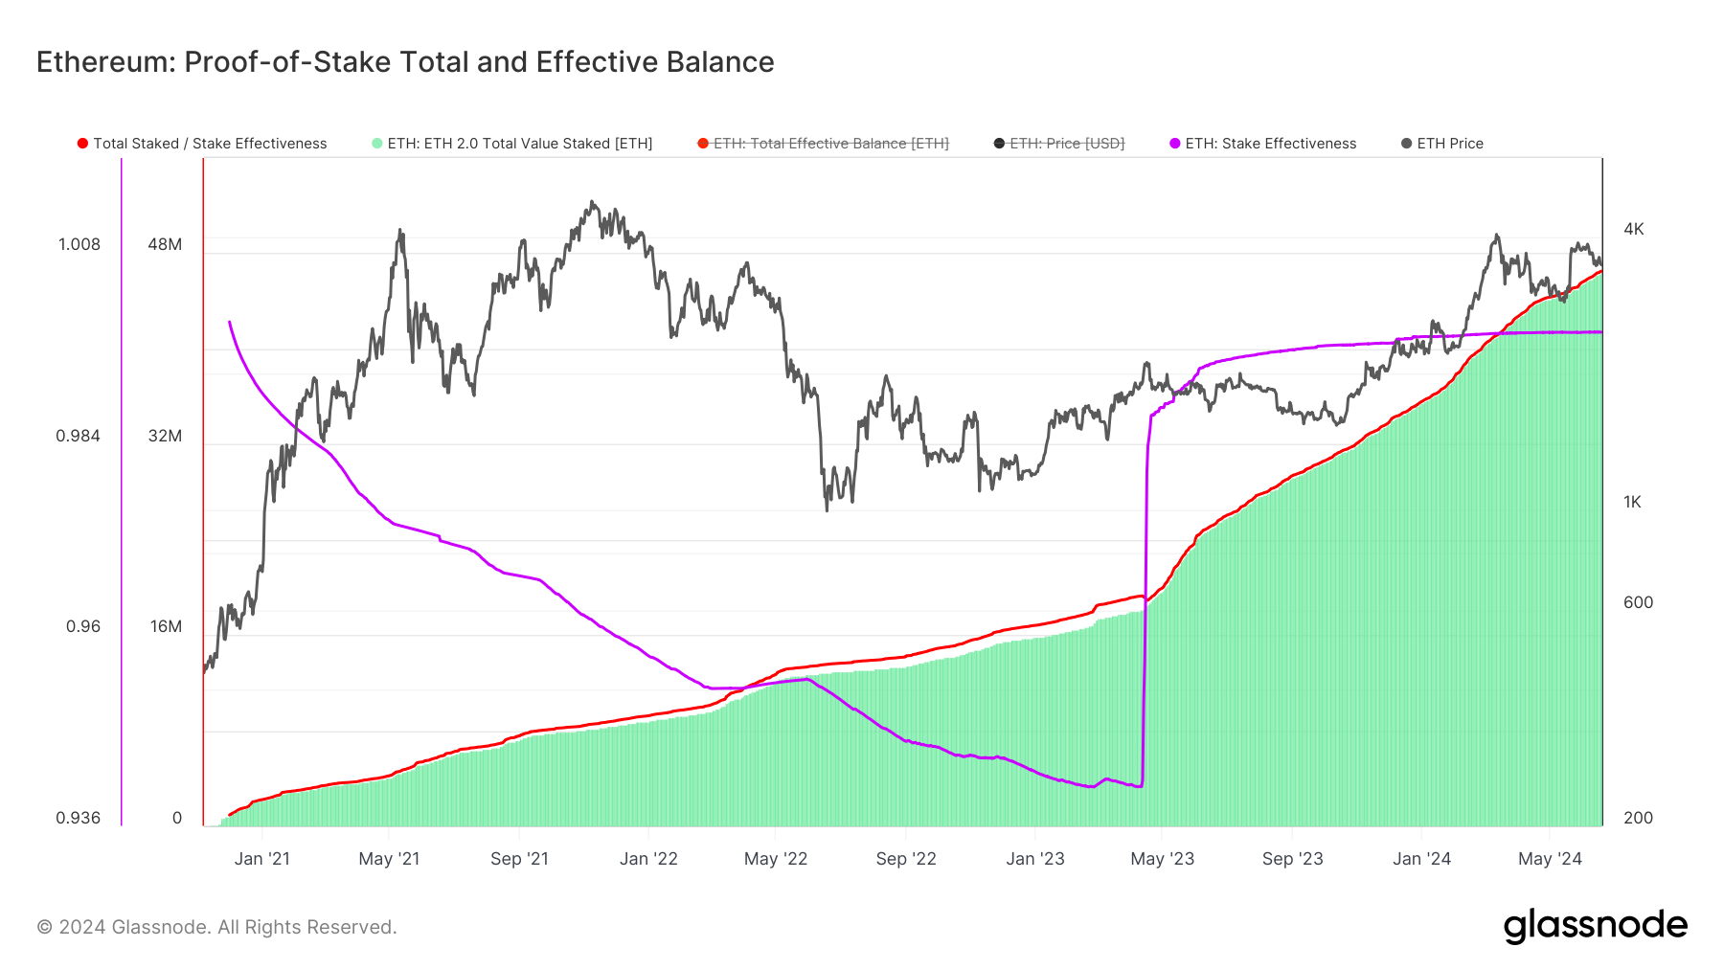Click the green dot for ETH 2.0 Total Value Staked
This screenshot has width=1724, height=970.
377,144
